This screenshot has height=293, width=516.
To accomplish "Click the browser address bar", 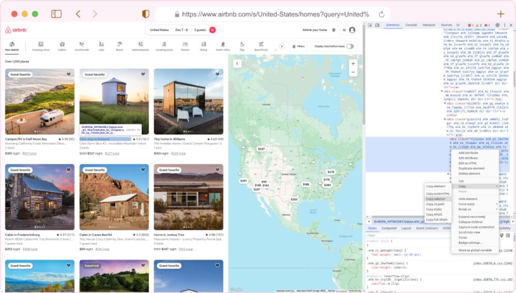I will coord(272,14).
